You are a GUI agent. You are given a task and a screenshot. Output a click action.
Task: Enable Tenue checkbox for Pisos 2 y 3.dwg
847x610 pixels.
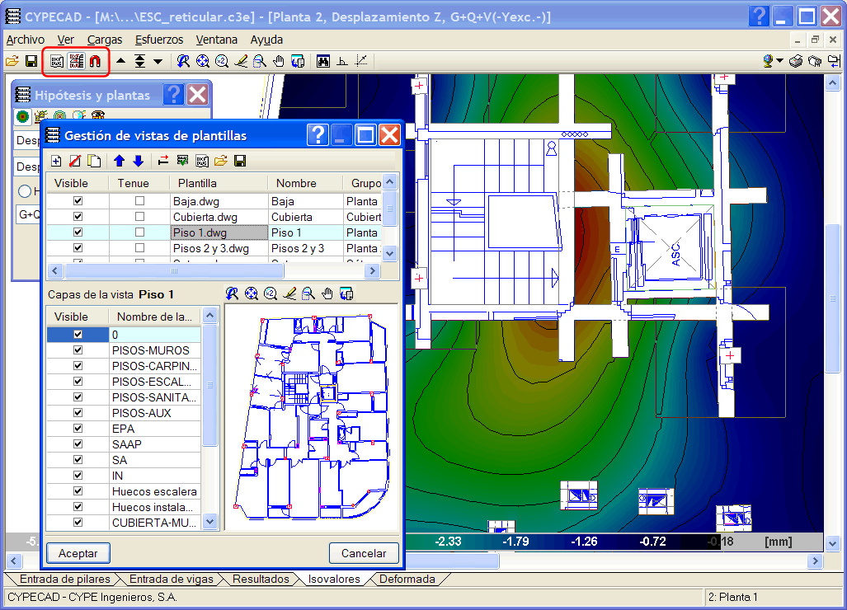click(x=139, y=248)
